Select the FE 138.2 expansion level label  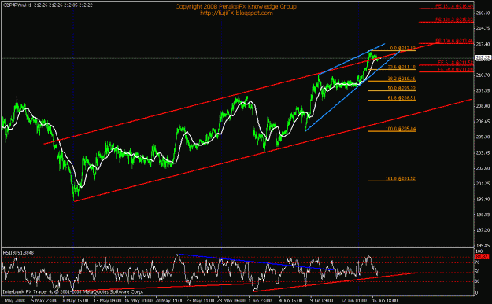click(x=454, y=20)
